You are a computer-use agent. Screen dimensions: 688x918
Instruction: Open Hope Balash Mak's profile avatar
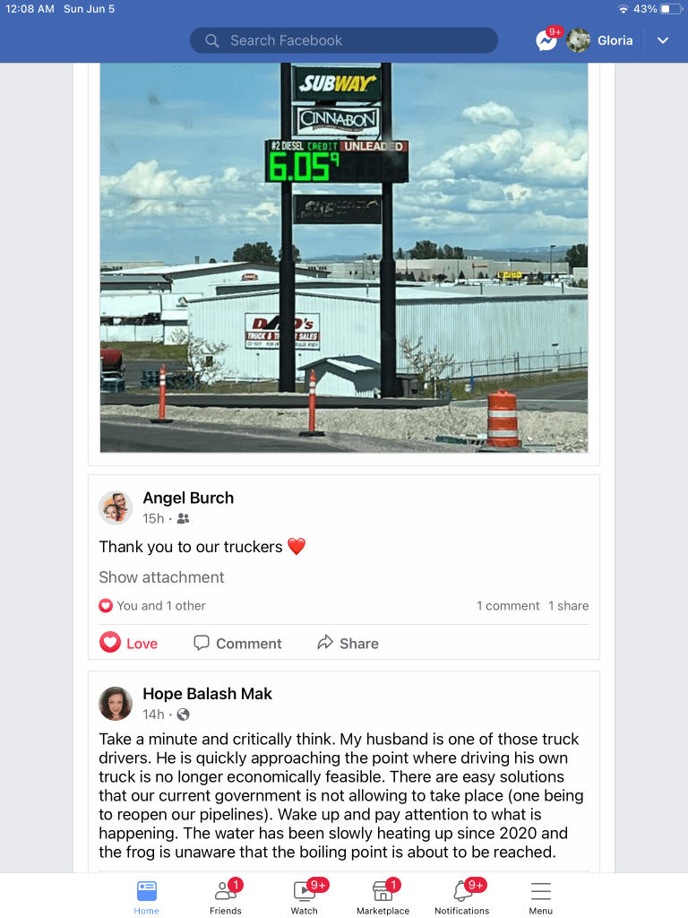(x=116, y=703)
